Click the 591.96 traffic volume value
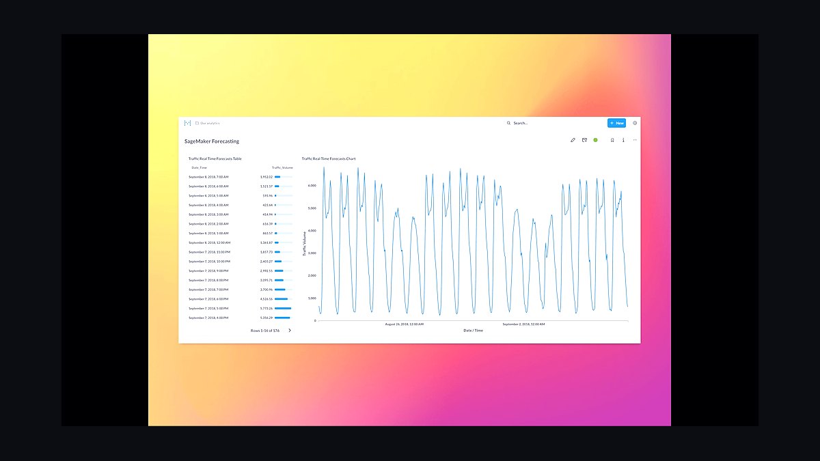The width and height of the screenshot is (820, 461). 267,195
